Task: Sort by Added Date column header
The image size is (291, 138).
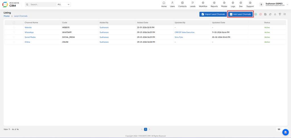Action: [x=143, y=22]
